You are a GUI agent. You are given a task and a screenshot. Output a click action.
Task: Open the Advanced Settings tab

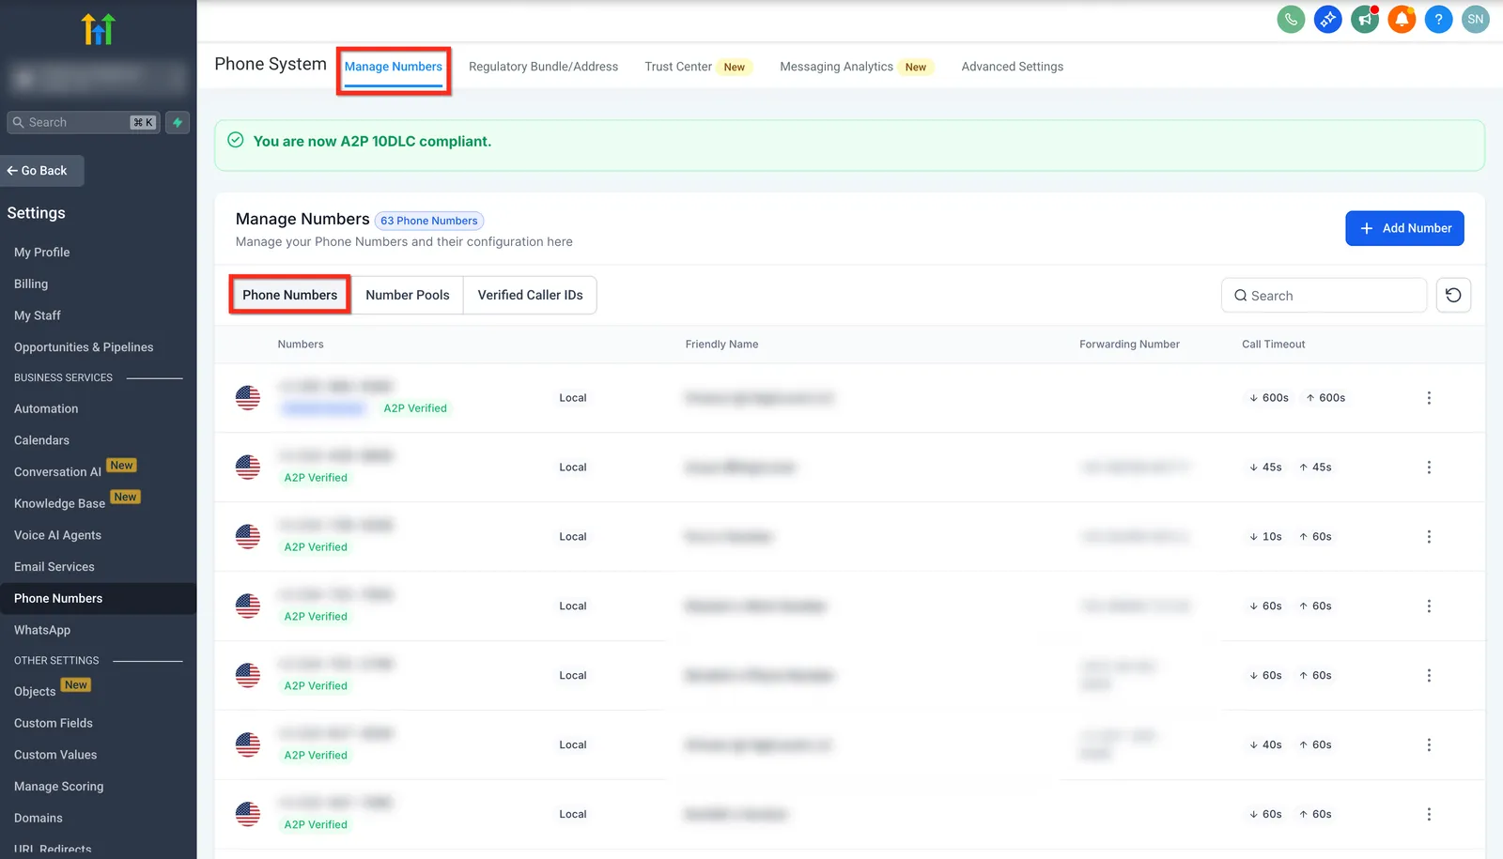point(1013,67)
